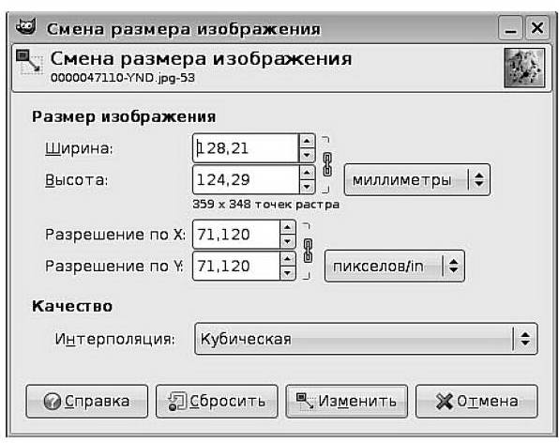The image size is (559, 443).
Task: Toggle the width-height aspect ratio chain link
Action: pos(327,164)
